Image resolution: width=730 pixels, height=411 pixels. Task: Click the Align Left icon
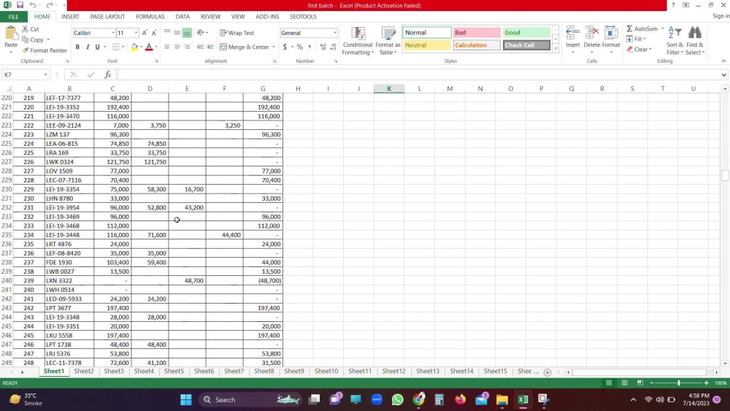(166, 47)
